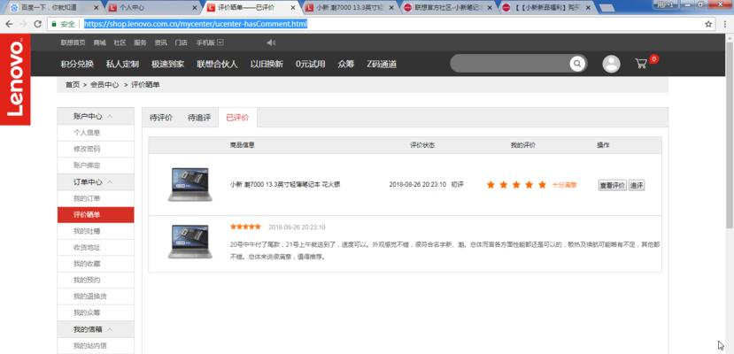Open 以旧换新 in the navigation bar
This screenshot has width=734, height=354.
[x=267, y=64]
